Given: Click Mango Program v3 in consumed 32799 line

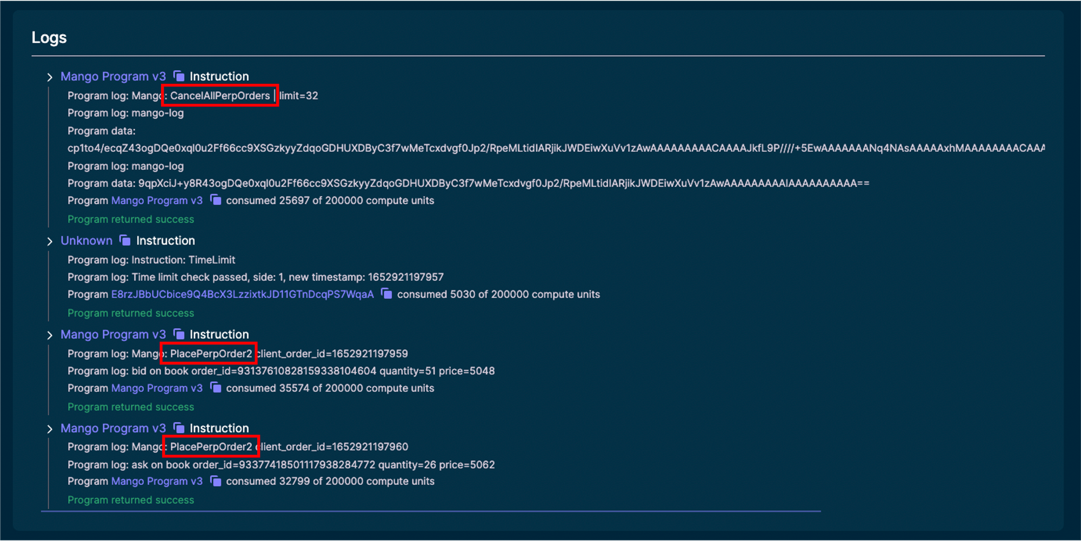Looking at the screenshot, I should click(156, 481).
